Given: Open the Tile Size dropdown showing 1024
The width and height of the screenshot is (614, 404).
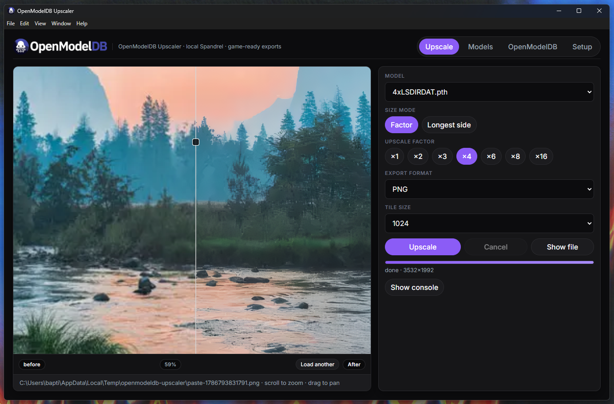Looking at the screenshot, I should pos(489,223).
